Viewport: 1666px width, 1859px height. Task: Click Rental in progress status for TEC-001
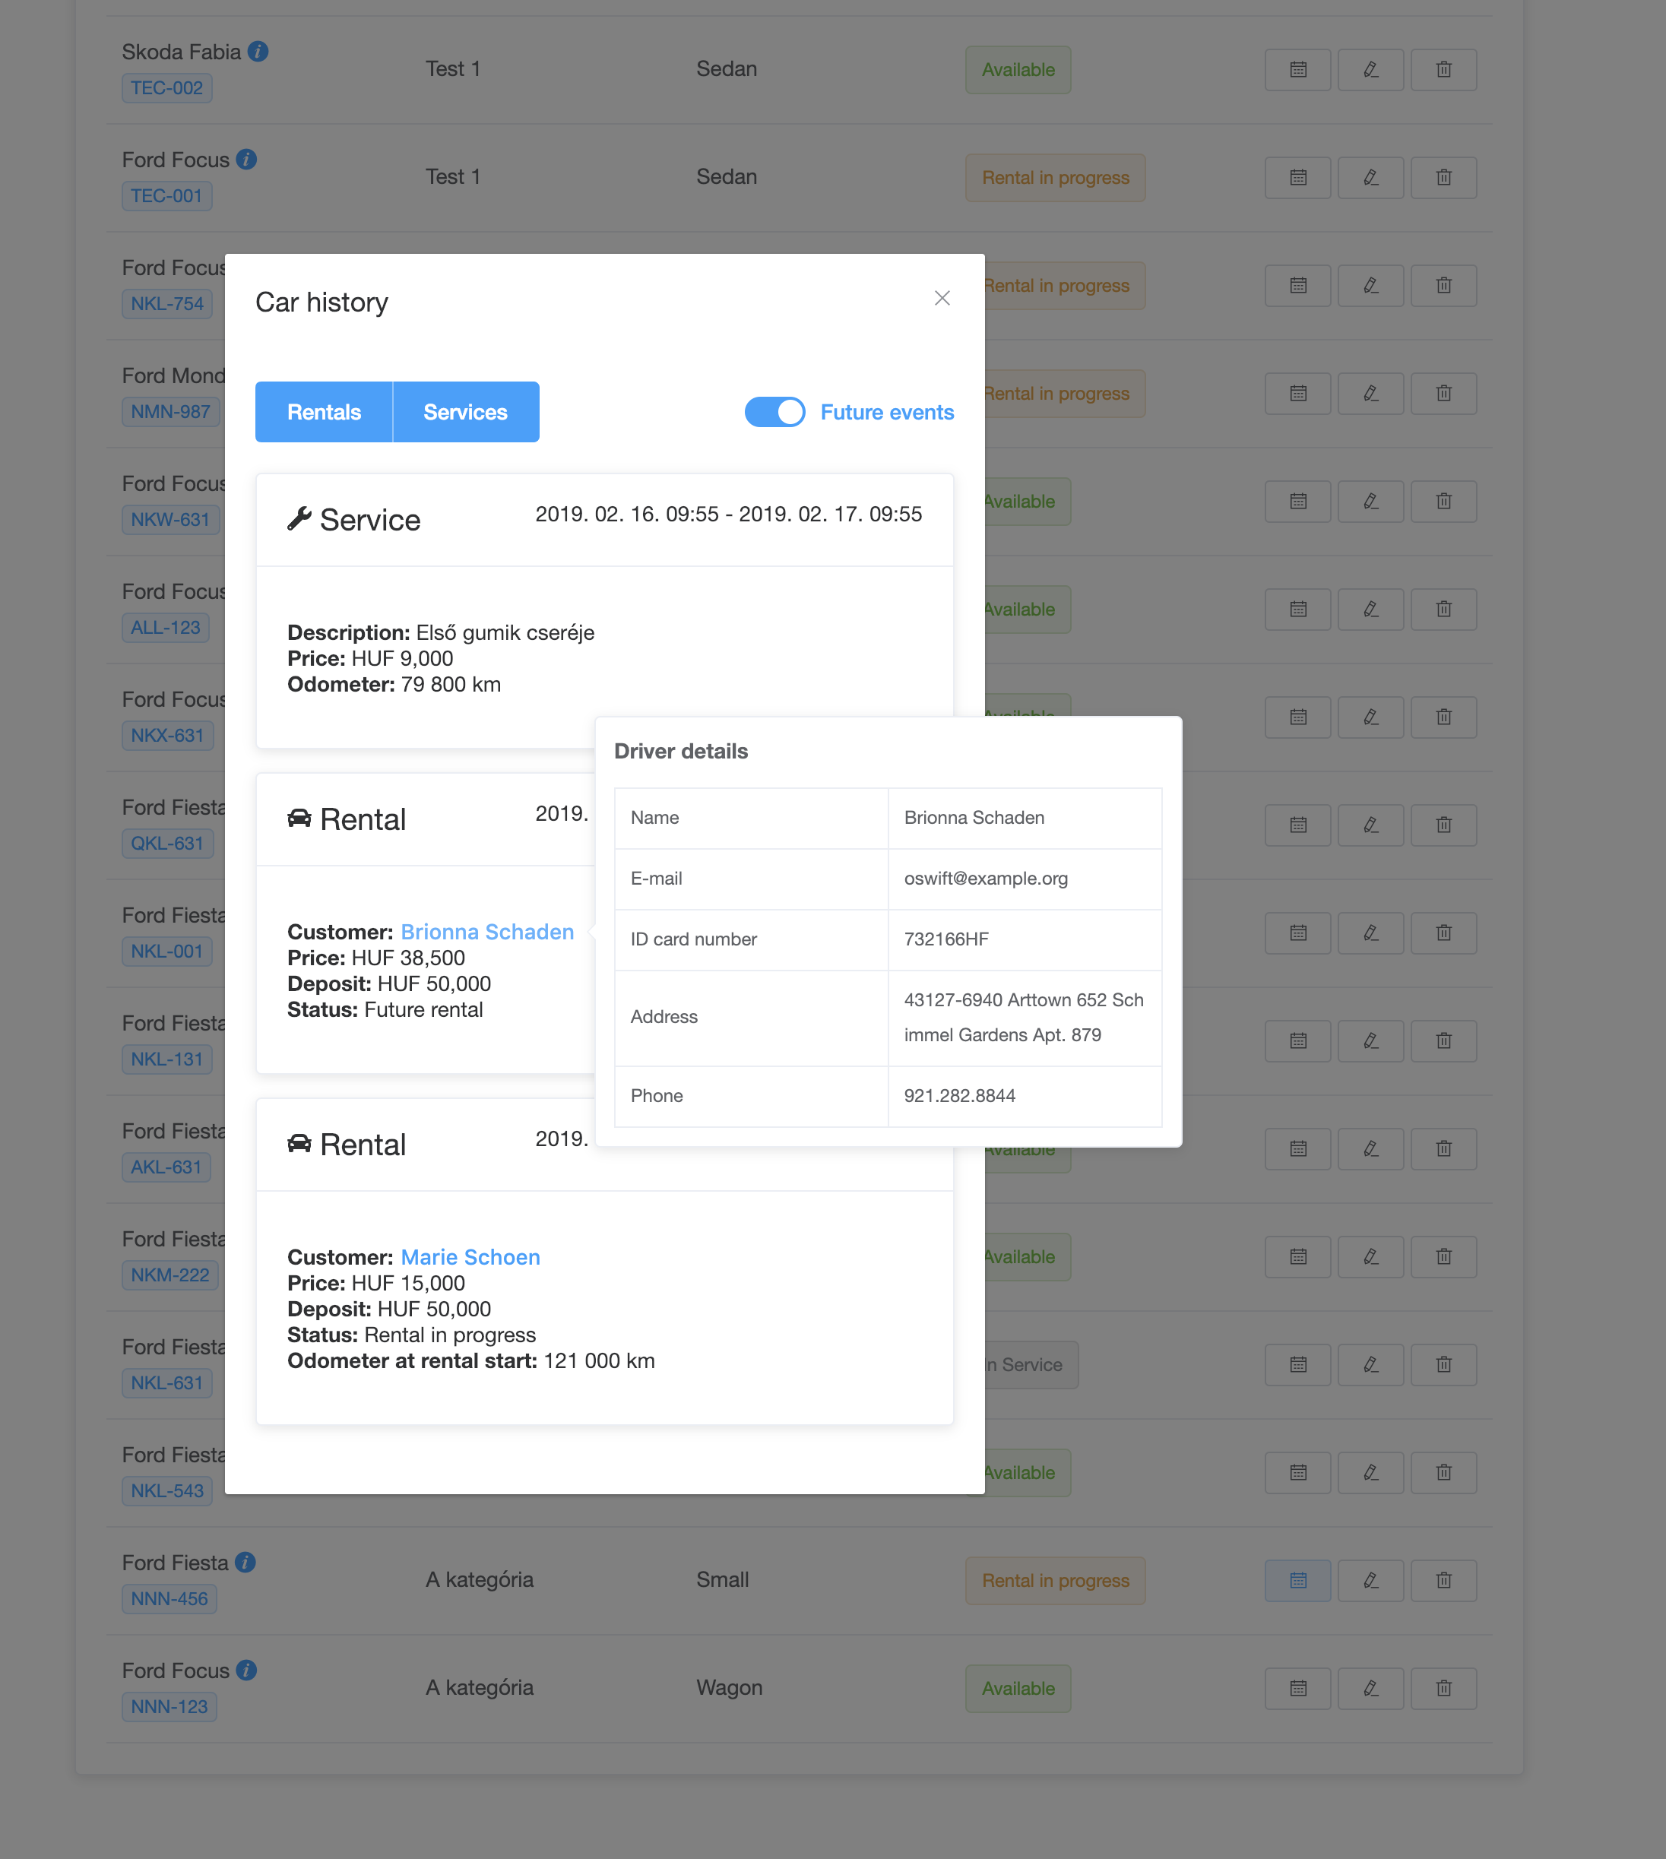[1056, 178]
